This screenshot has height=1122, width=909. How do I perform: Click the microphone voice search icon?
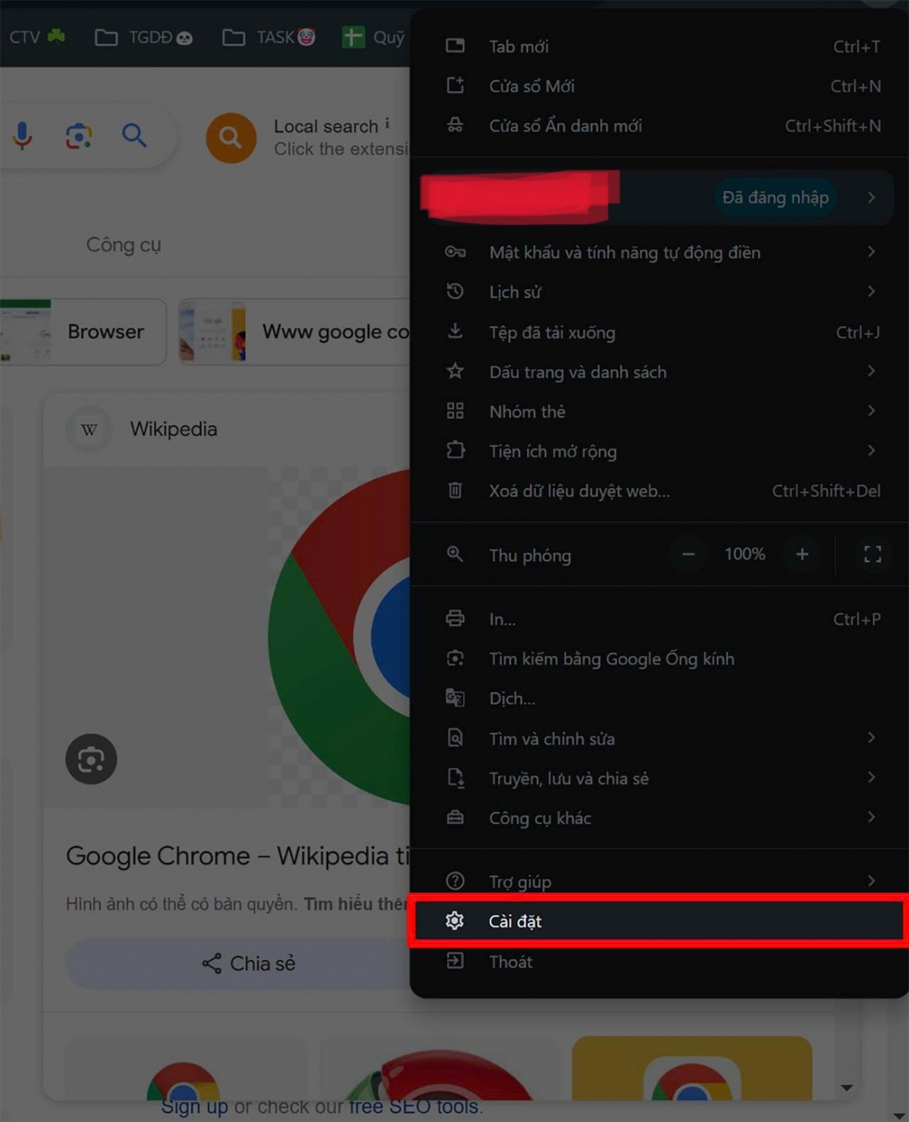pos(22,136)
